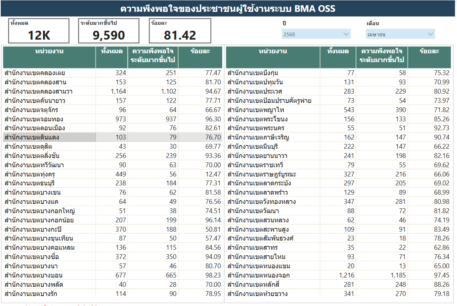This screenshot has height=306, width=457.
Task: Click the highlighted สำนักงานเขตดินแดง row
Action: coord(113,137)
